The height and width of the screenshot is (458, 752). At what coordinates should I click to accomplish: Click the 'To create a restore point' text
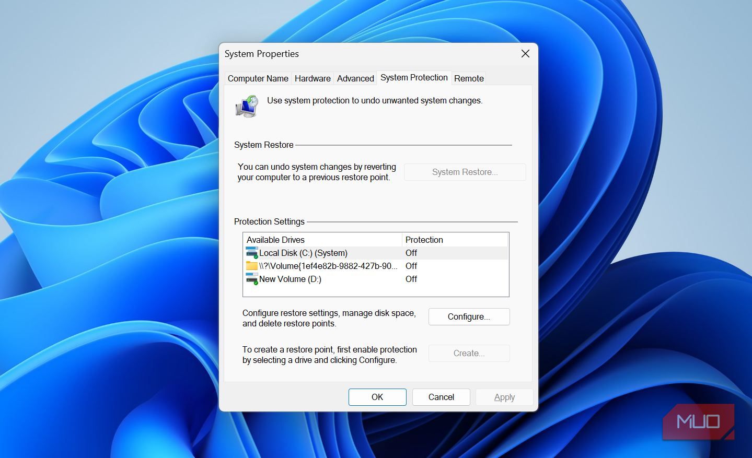point(330,355)
